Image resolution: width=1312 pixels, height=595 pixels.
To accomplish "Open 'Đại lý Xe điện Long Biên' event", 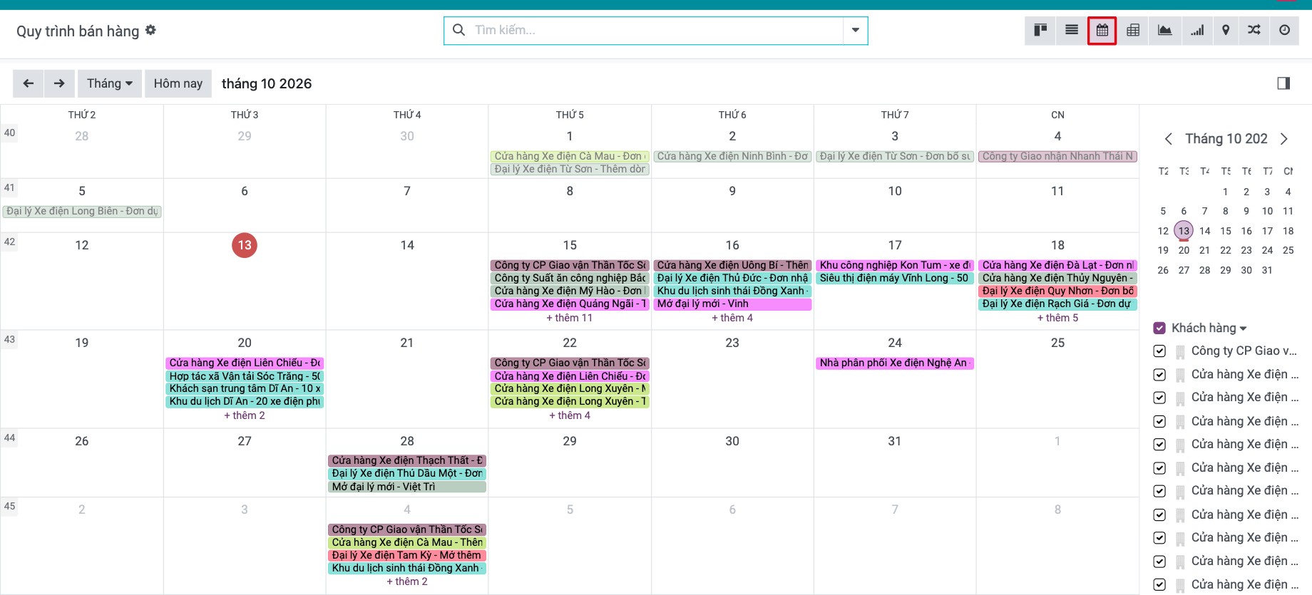I will [x=82, y=211].
